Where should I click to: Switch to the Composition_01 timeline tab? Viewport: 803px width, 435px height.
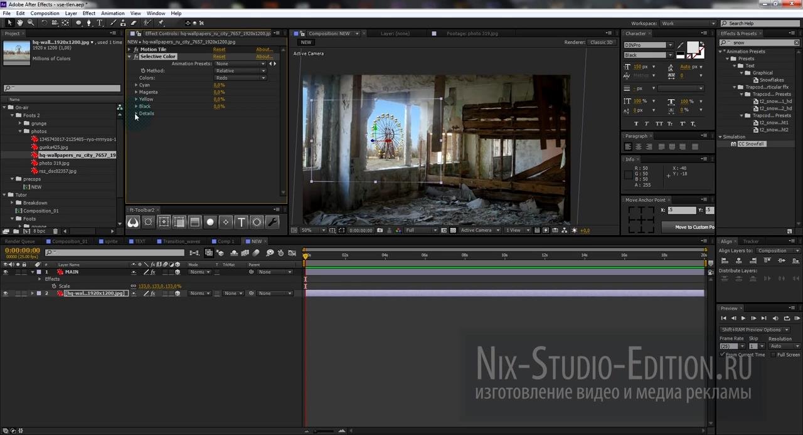(69, 241)
